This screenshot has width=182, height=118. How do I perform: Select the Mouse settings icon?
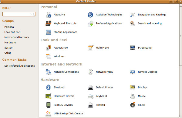(133, 96)
